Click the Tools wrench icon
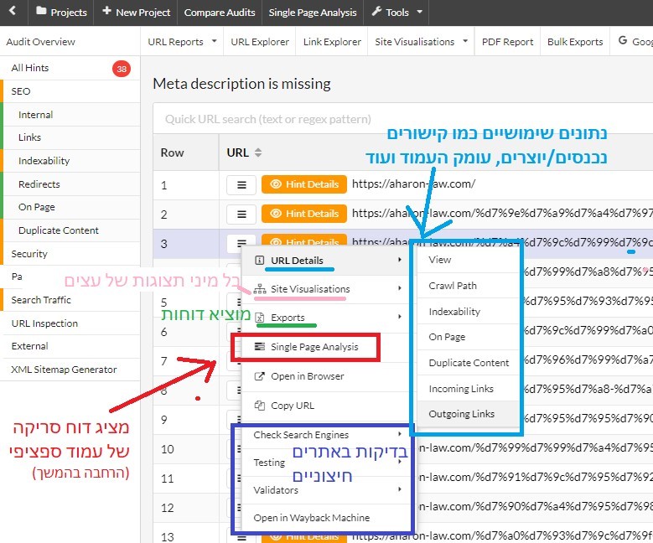653x543 pixels. click(376, 11)
